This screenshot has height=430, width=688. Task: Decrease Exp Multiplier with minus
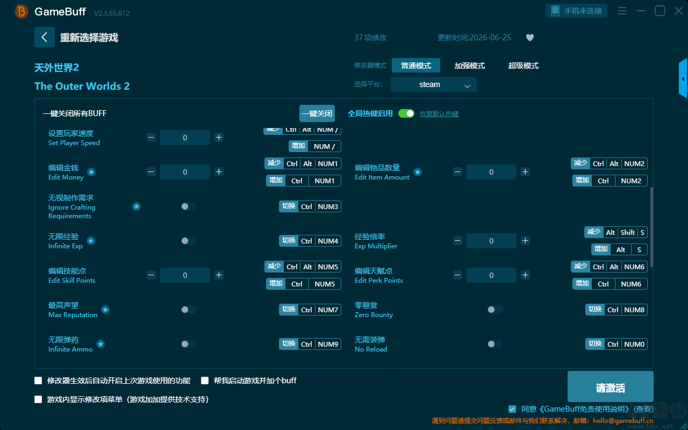tap(457, 241)
